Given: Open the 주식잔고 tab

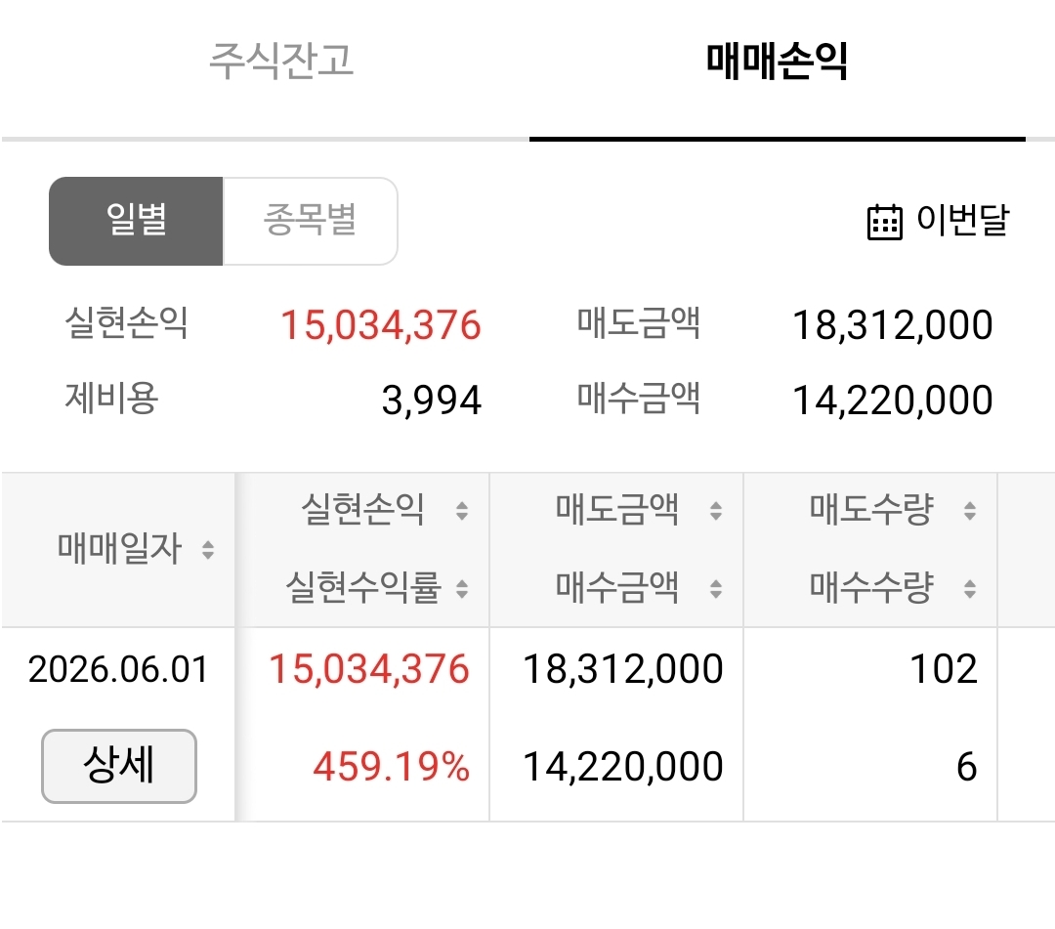Looking at the screenshot, I should coord(280,62).
